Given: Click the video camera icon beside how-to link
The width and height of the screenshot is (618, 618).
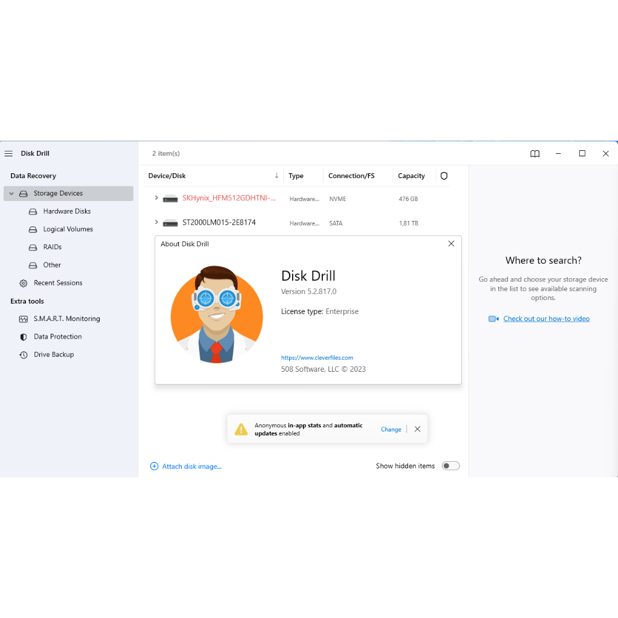Looking at the screenshot, I should (x=494, y=319).
